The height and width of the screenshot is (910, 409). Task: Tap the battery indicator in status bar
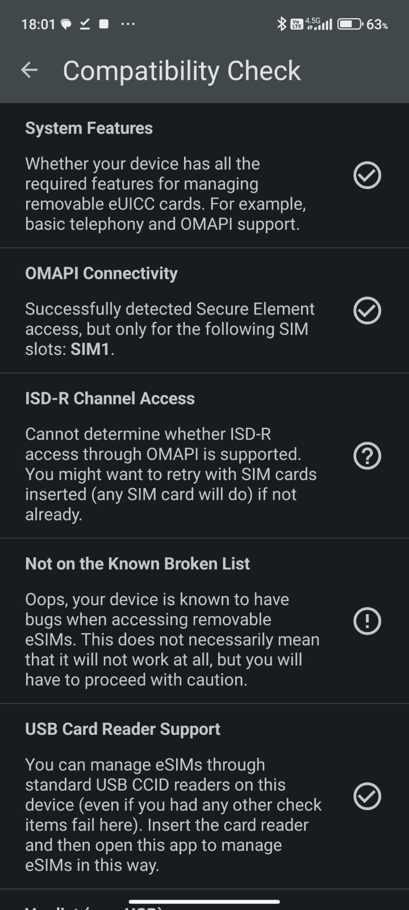tap(349, 24)
